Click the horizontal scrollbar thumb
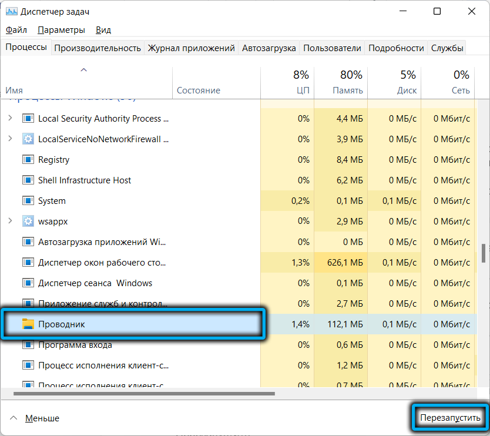 click(x=144, y=394)
